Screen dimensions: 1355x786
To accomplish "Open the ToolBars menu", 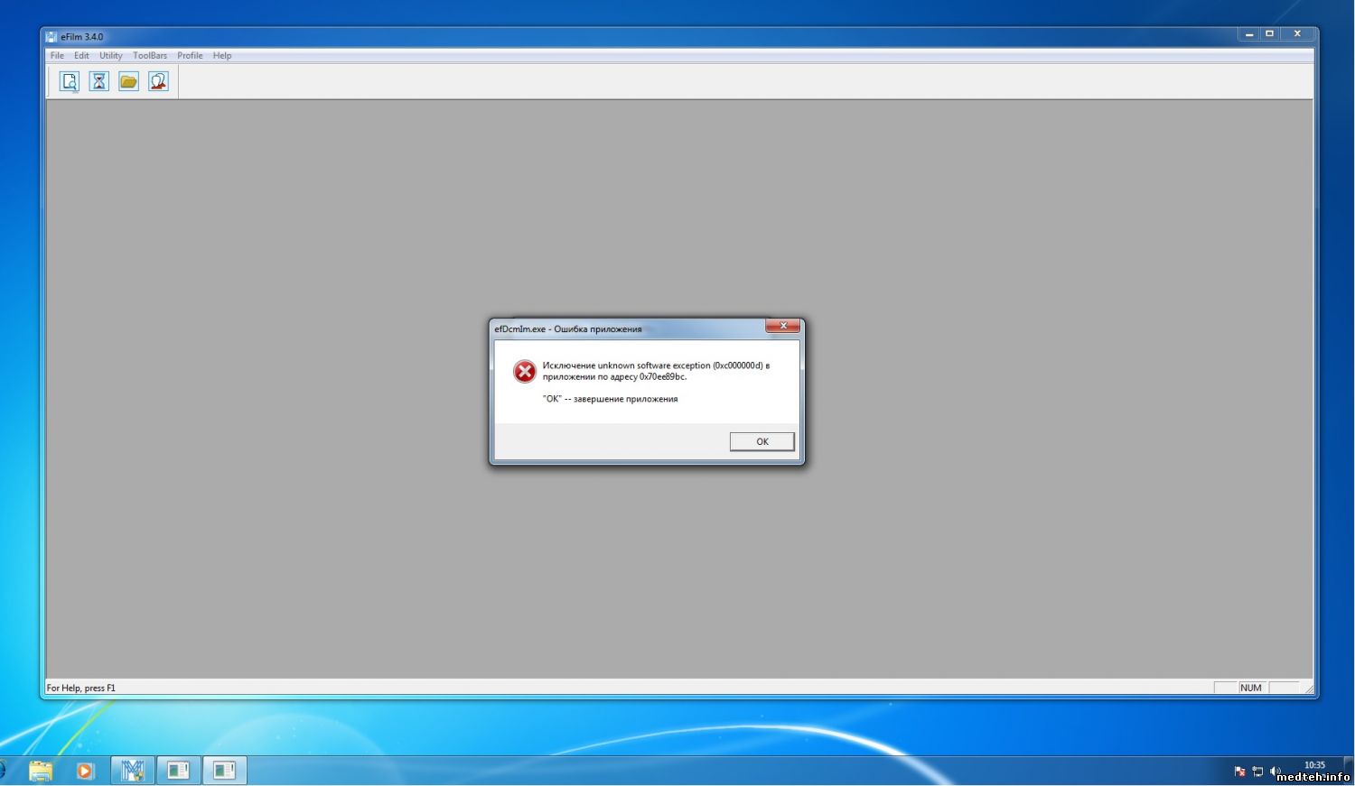I will [150, 56].
